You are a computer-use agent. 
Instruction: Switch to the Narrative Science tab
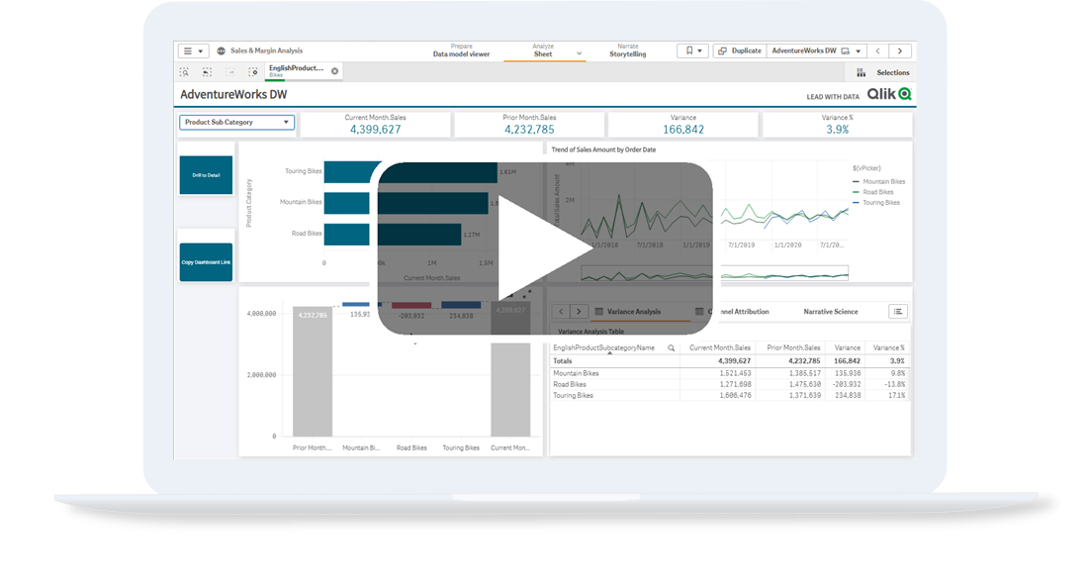point(831,312)
